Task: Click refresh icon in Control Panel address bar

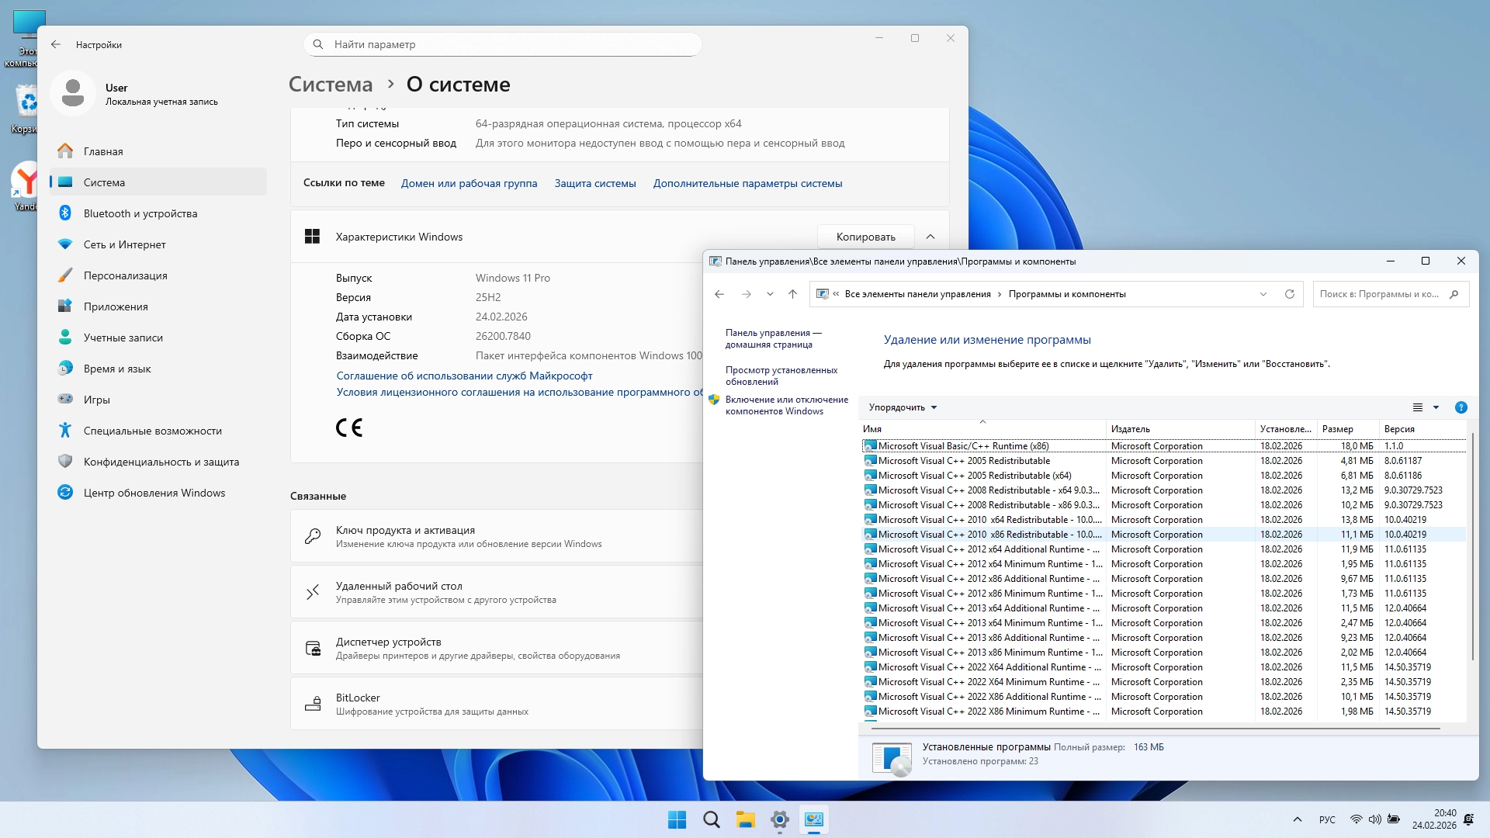Action: (x=1290, y=294)
